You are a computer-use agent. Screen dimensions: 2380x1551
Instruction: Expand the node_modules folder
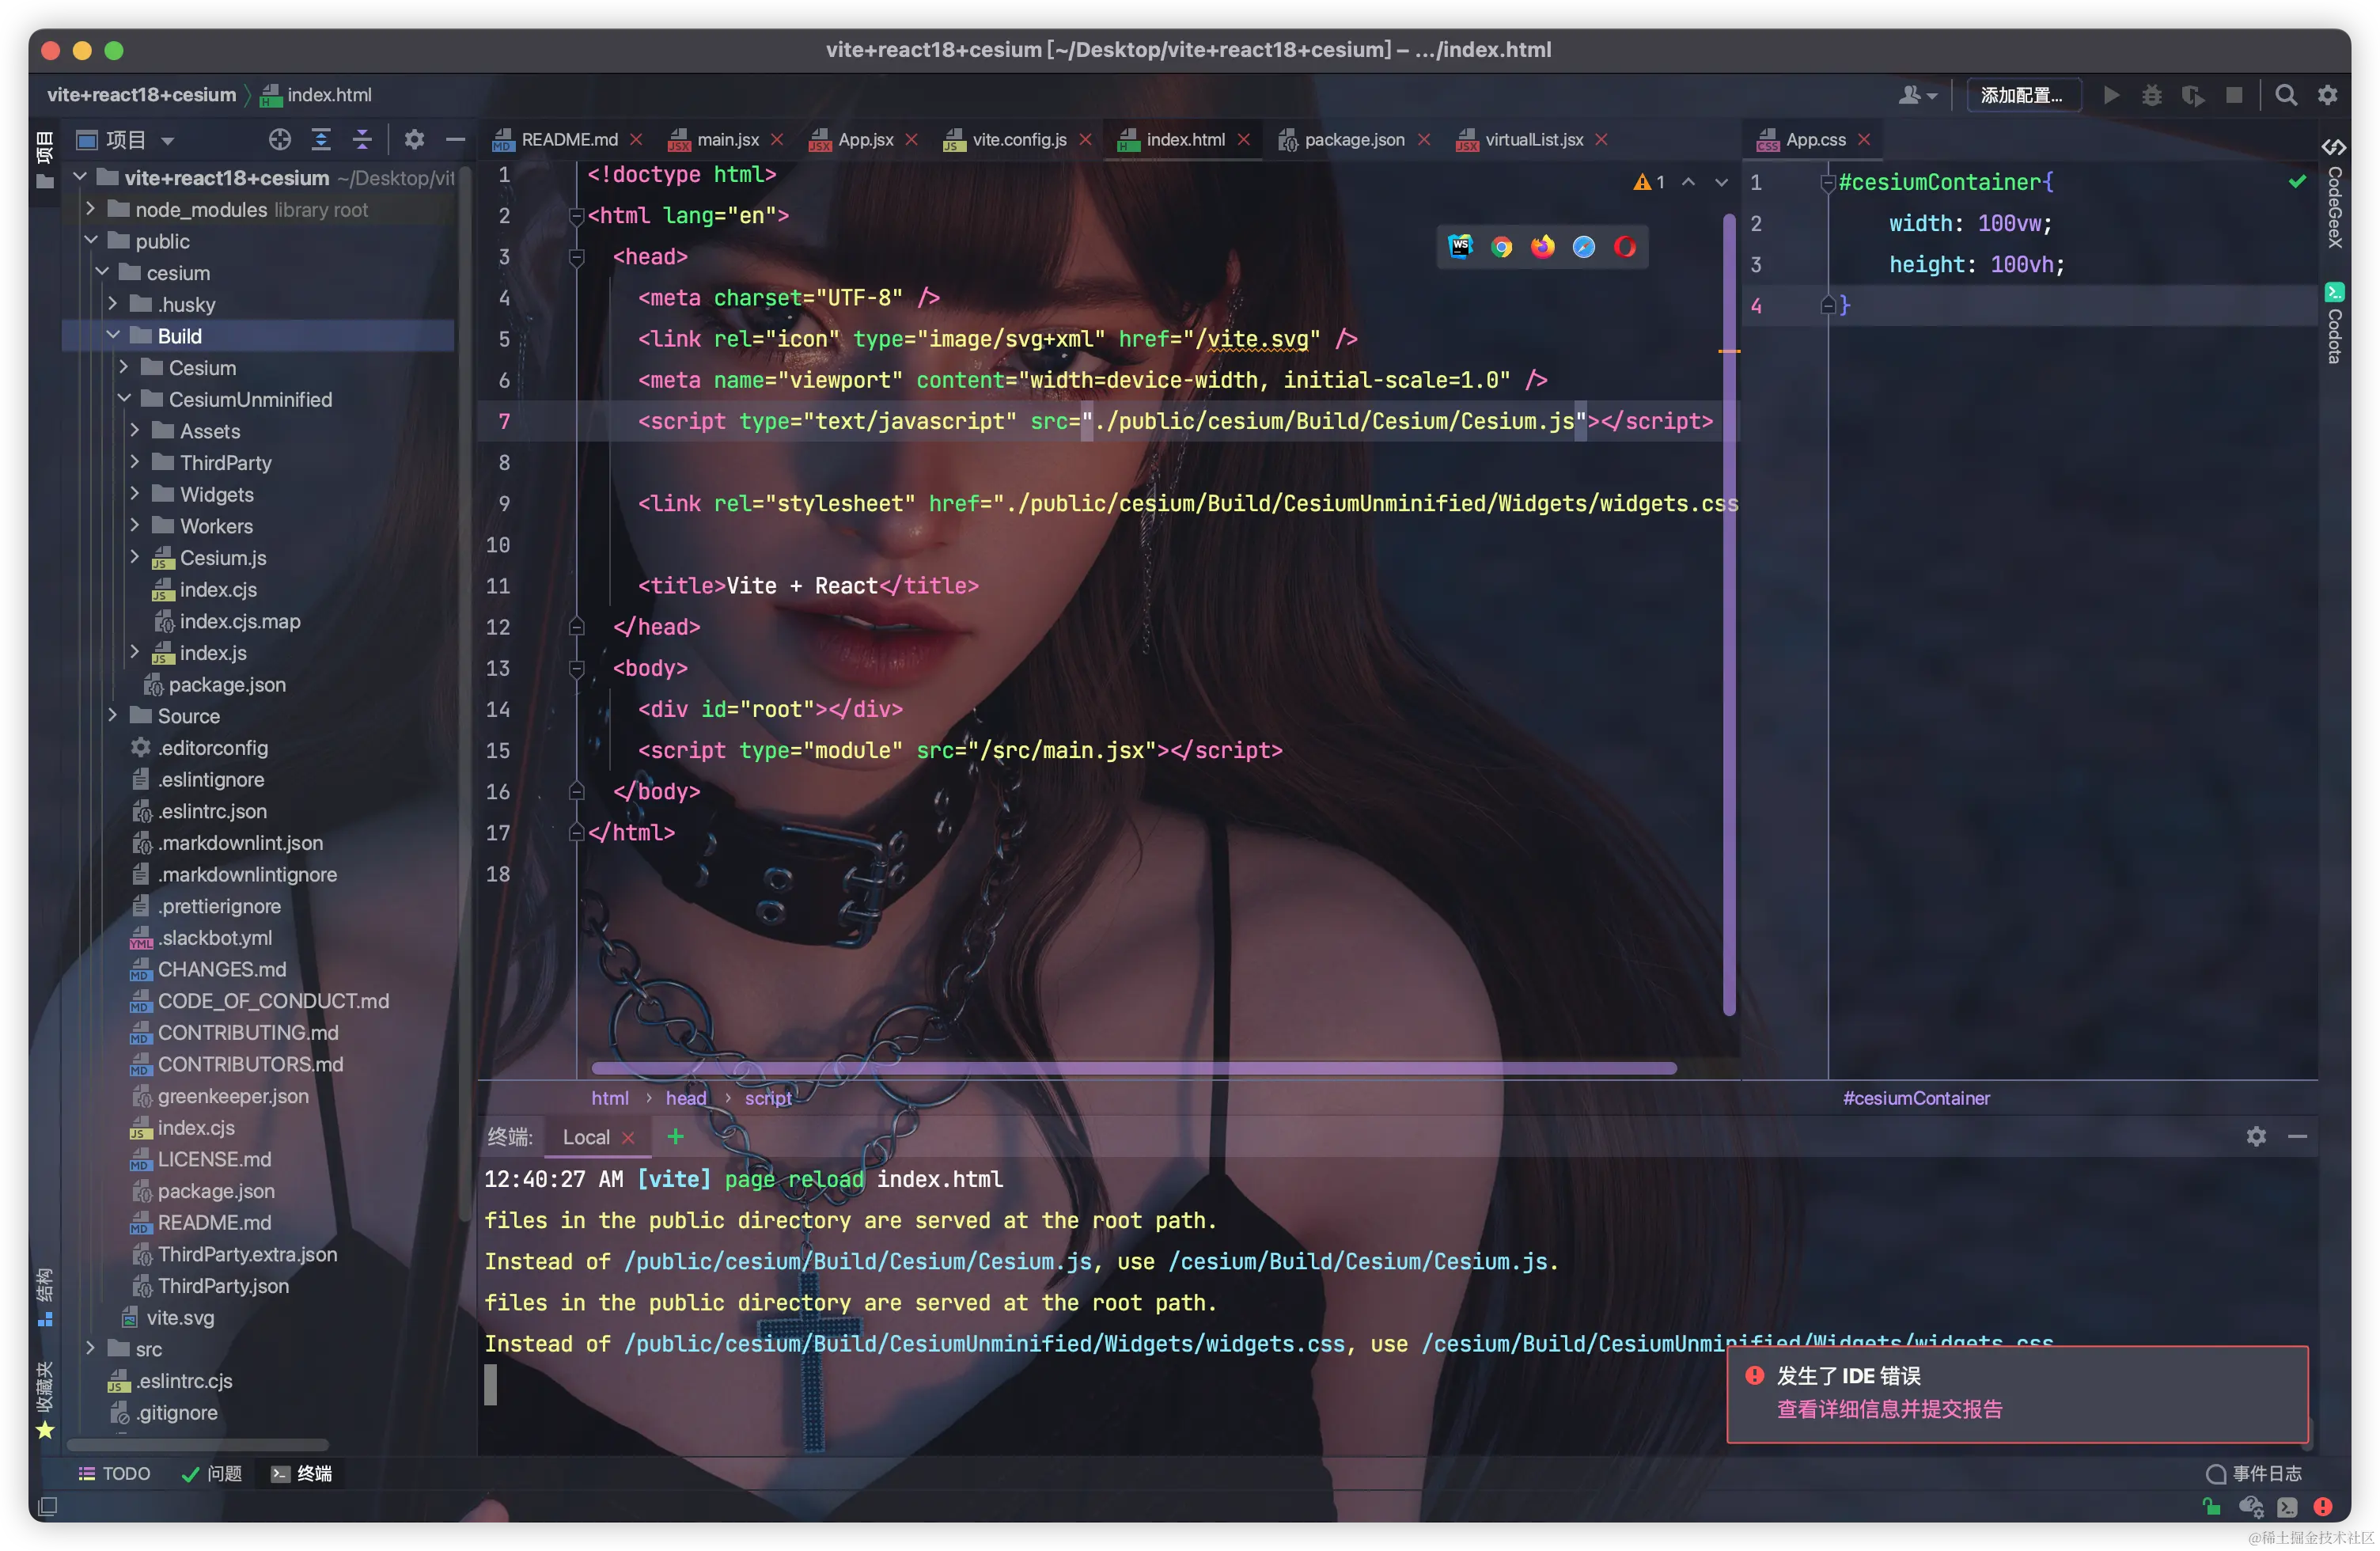point(91,209)
